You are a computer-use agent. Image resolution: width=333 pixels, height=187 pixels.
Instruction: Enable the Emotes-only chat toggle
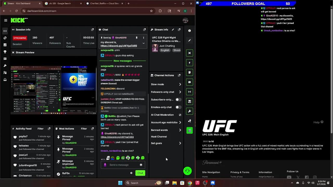[x=178, y=107]
